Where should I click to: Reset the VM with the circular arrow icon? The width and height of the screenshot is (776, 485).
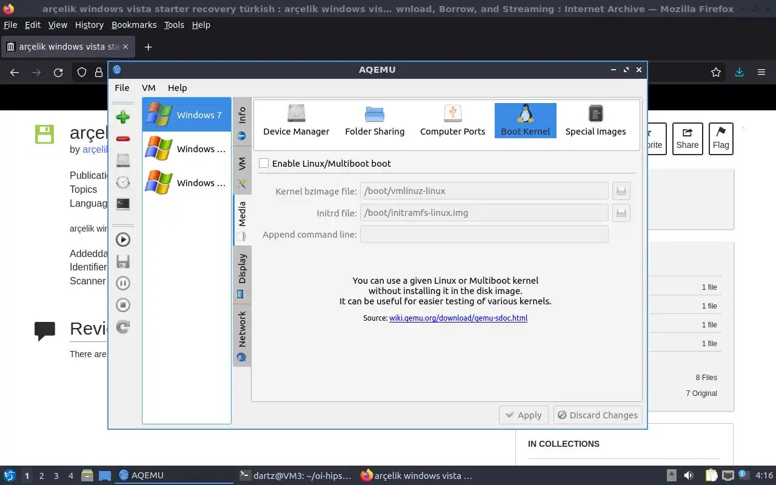[x=123, y=327]
